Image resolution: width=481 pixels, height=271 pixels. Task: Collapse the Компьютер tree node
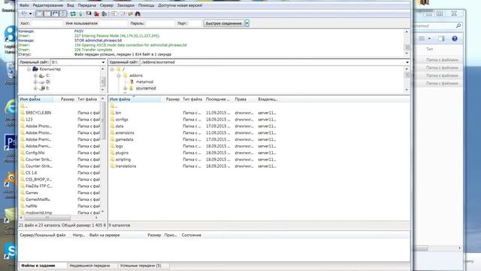click(29, 69)
